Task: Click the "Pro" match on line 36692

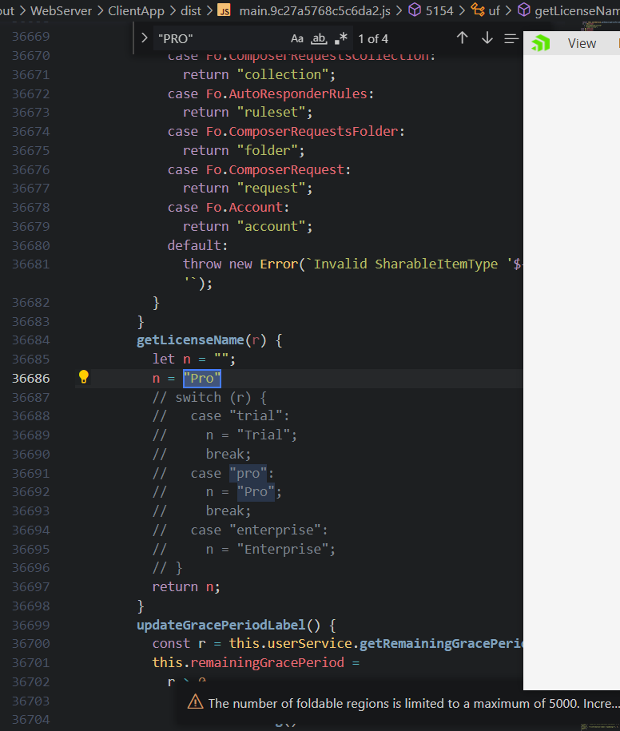Action: (x=256, y=492)
